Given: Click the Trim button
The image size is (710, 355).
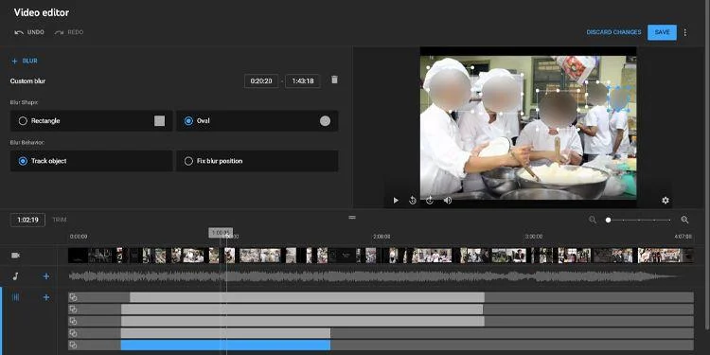Looking at the screenshot, I should (x=60, y=220).
